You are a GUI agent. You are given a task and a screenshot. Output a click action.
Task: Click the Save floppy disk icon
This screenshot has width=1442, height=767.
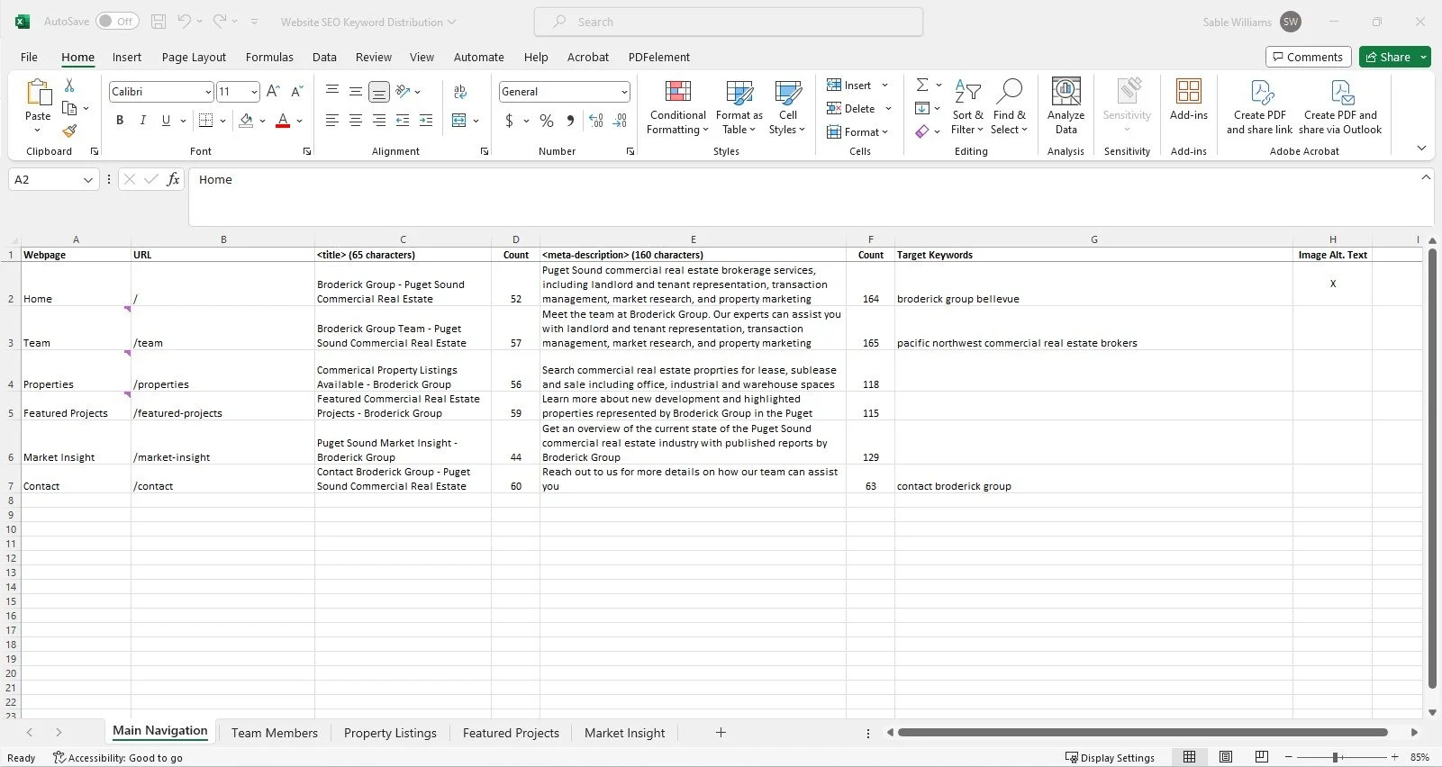pos(159,22)
